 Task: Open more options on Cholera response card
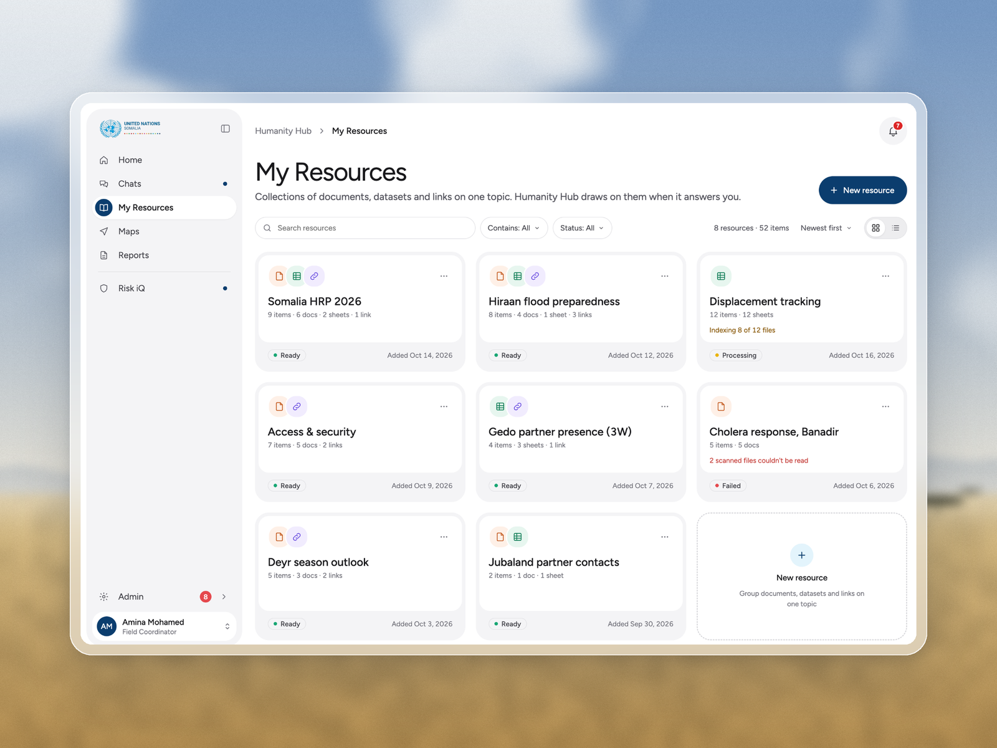tap(885, 406)
